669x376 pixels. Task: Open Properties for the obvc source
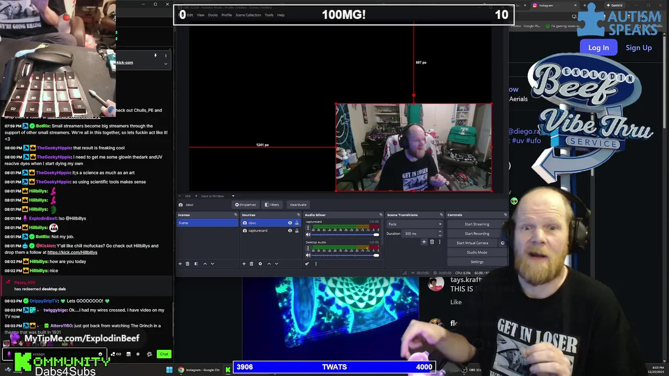pyautogui.click(x=246, y=205)
